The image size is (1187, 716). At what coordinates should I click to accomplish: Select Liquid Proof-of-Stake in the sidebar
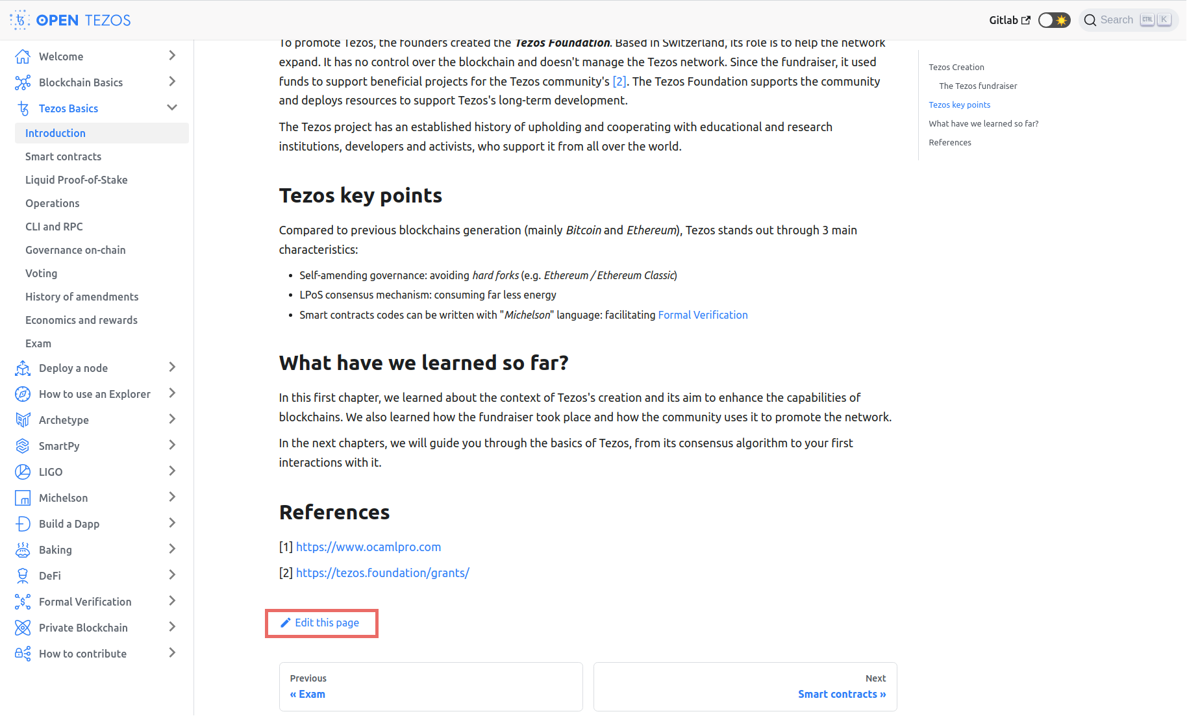(77, 180)
